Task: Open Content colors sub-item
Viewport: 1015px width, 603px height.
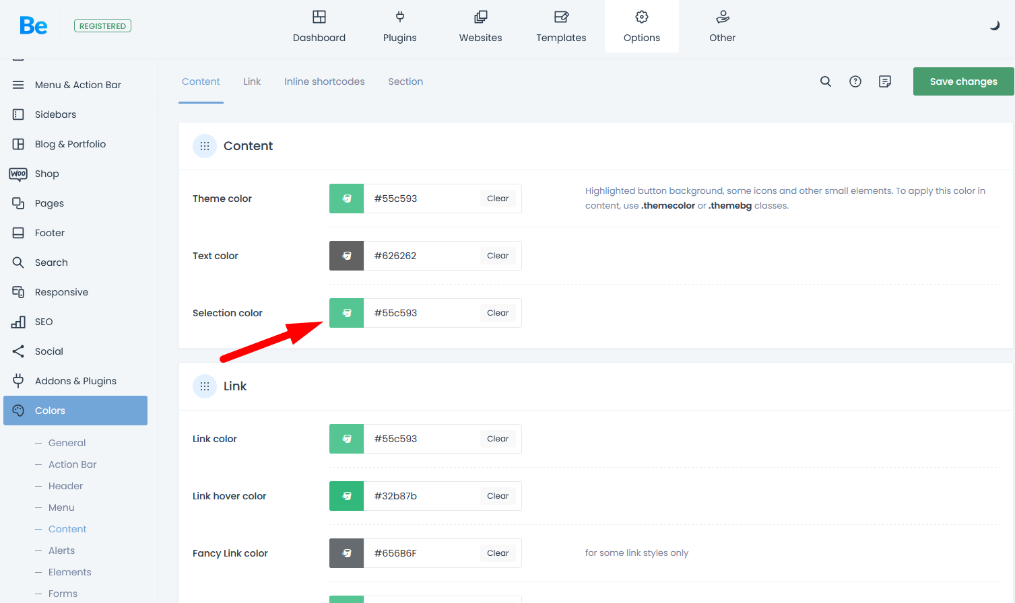Action: point(67,529)
